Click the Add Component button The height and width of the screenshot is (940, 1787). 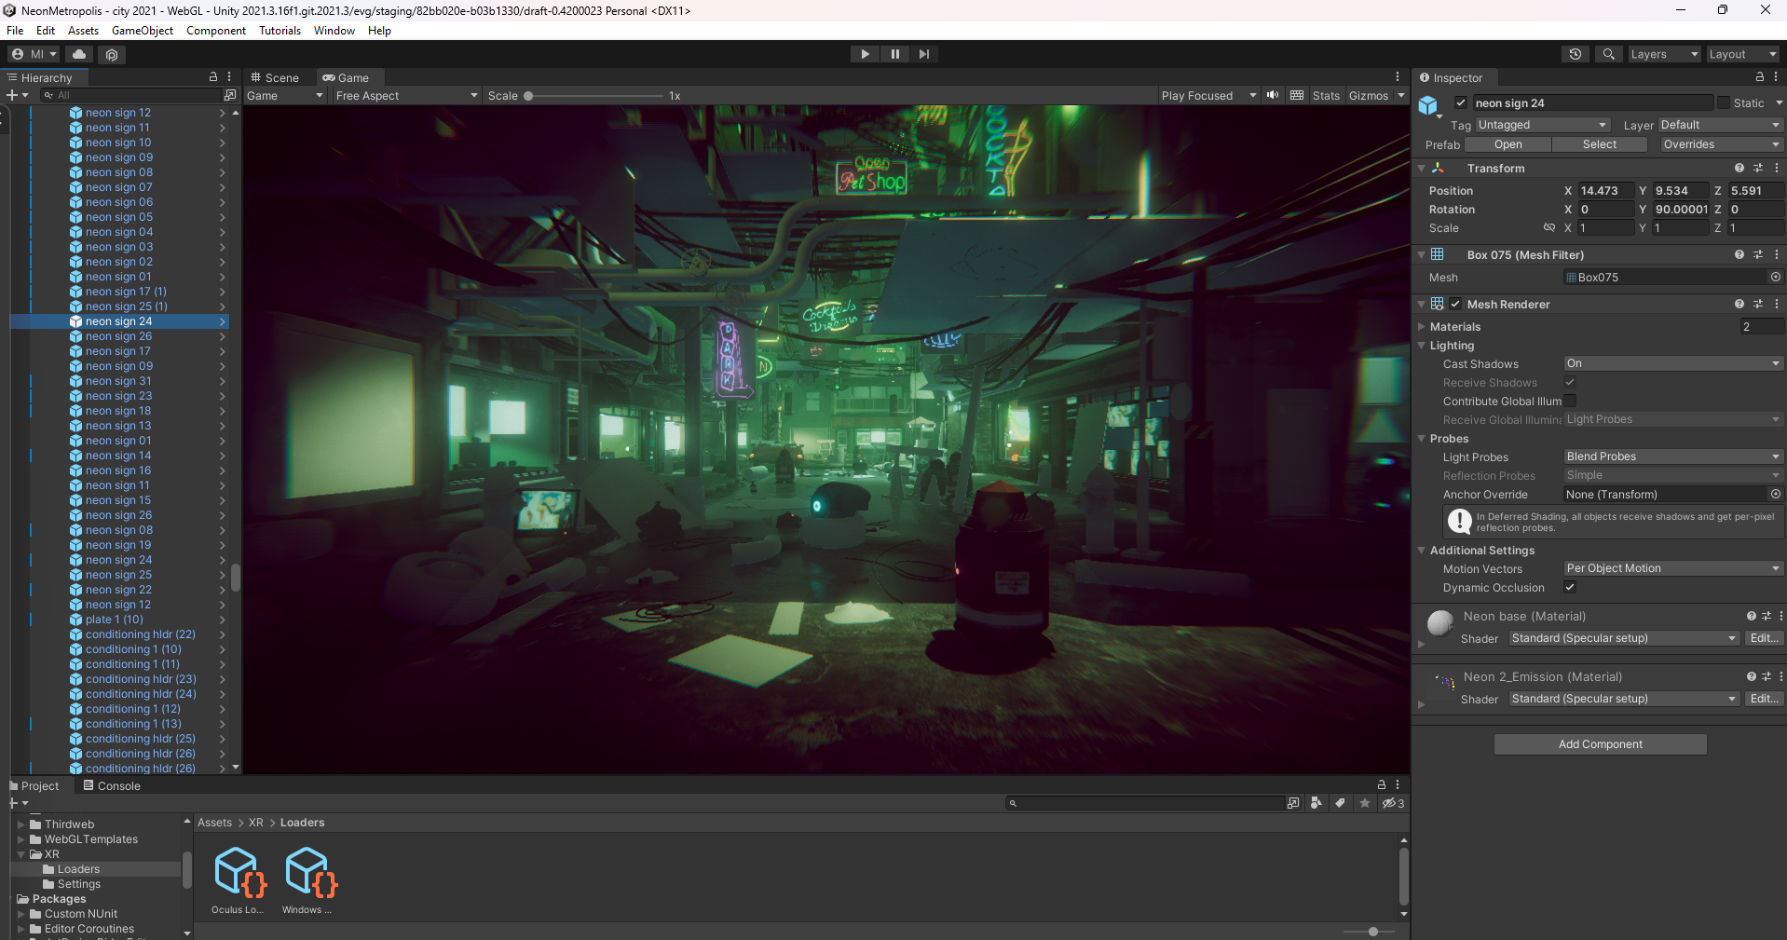(1600, 743)
